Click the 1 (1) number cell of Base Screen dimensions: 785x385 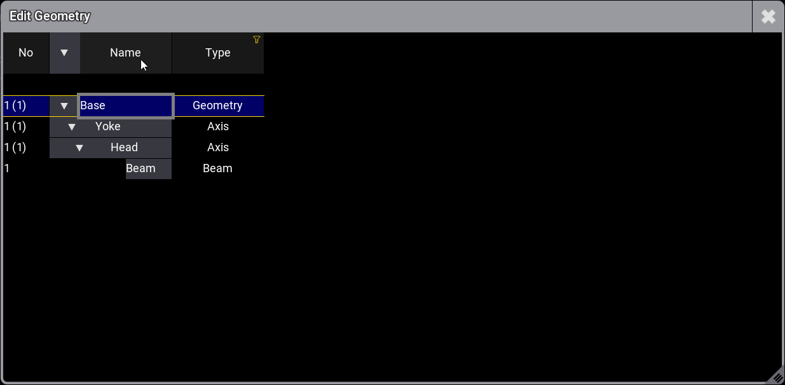tap(16, 105)
